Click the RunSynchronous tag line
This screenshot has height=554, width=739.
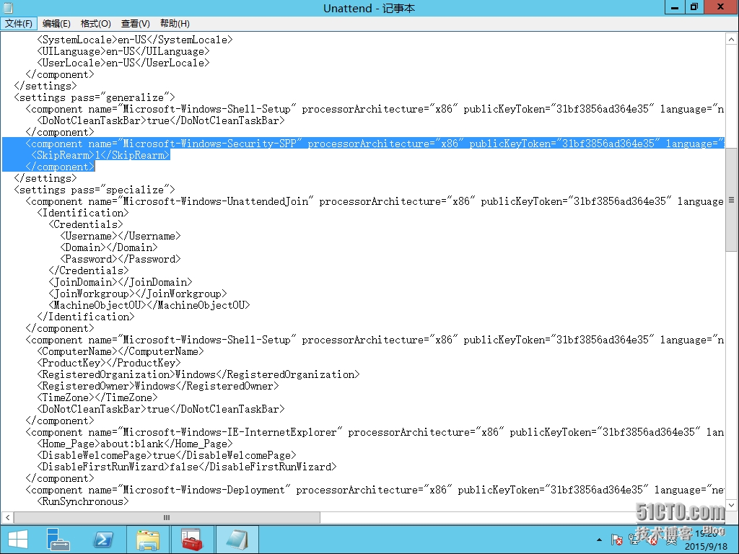tap(83, 501)
